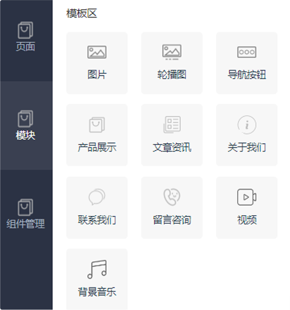
Task: Select the 背景音乐 music note icon
Action: point(97,269)
